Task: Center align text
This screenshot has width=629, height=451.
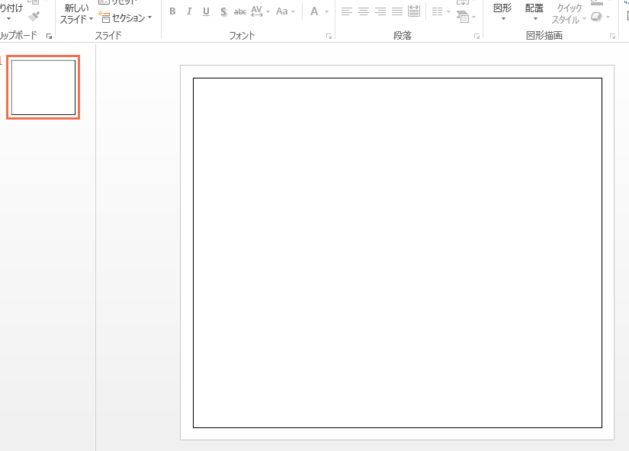Action: pyautogui.click(x=364, y=11)
